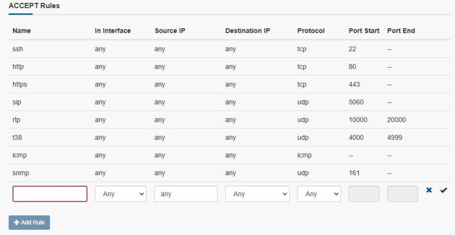This screenshot has height=235, width=455.
Task: Select the ACCEPT Rules tab heading
Action: pos(34,6)
